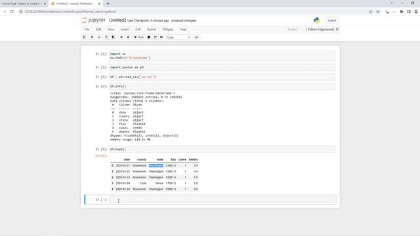Click the 2020-01-23 date cell
420x236 pixels.
pyautogui.click(x=123, y=178)
